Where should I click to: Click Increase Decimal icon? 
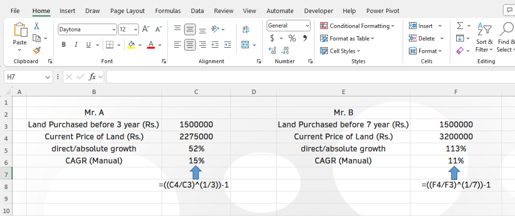273,50
